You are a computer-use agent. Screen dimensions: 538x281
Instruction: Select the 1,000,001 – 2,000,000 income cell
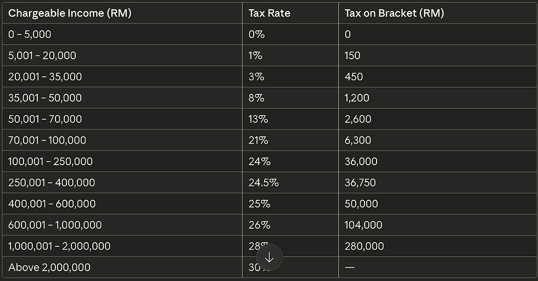tap(59, 246)
